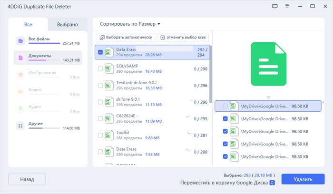333x194 pixels.
Task: Click the Изображения category icon
Action: pos(20,75)
